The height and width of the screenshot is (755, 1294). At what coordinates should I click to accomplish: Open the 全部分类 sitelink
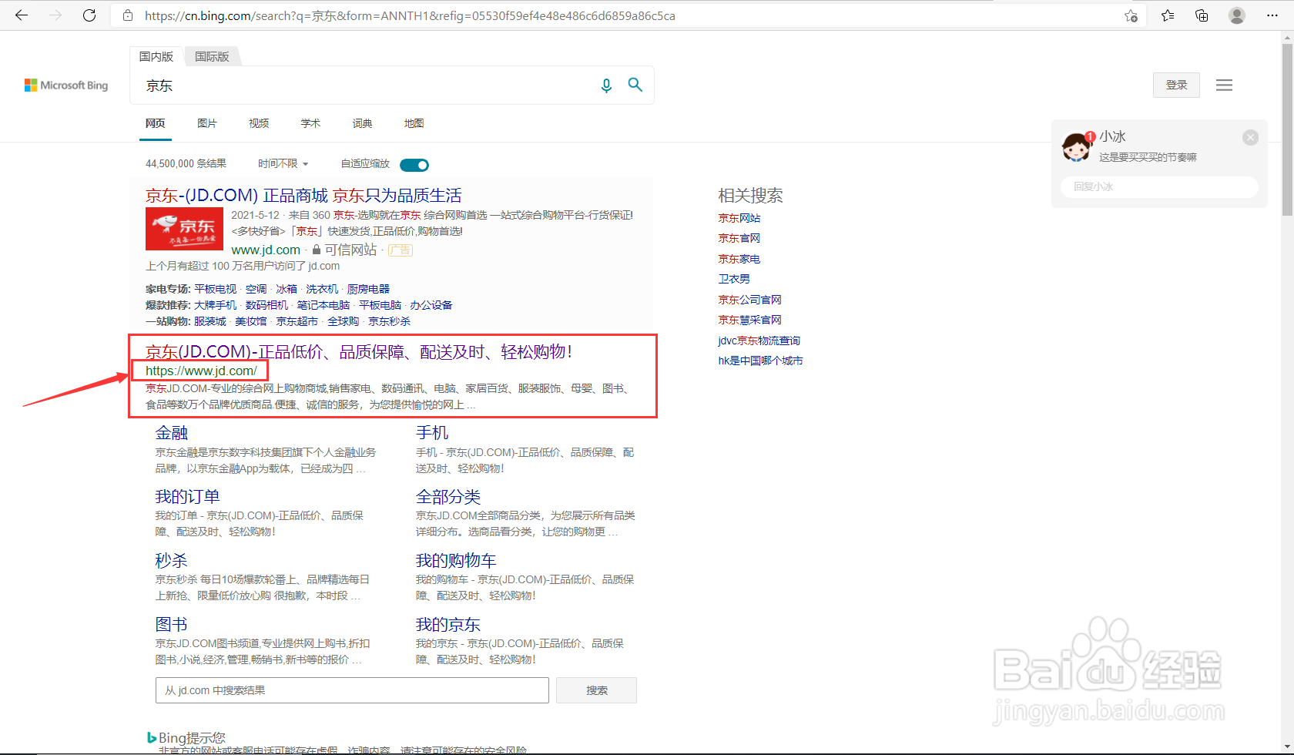tap(448, 497)
